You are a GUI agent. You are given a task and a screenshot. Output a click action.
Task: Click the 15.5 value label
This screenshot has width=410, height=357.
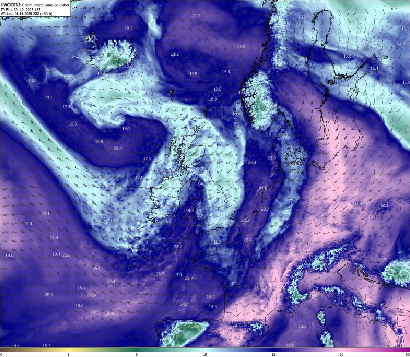pos(406,83)
